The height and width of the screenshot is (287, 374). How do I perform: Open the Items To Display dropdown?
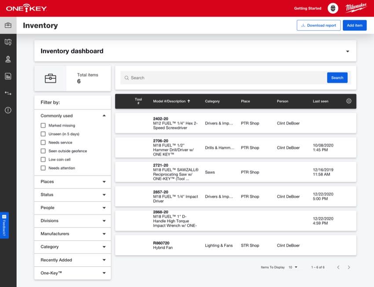click(293, 267)
